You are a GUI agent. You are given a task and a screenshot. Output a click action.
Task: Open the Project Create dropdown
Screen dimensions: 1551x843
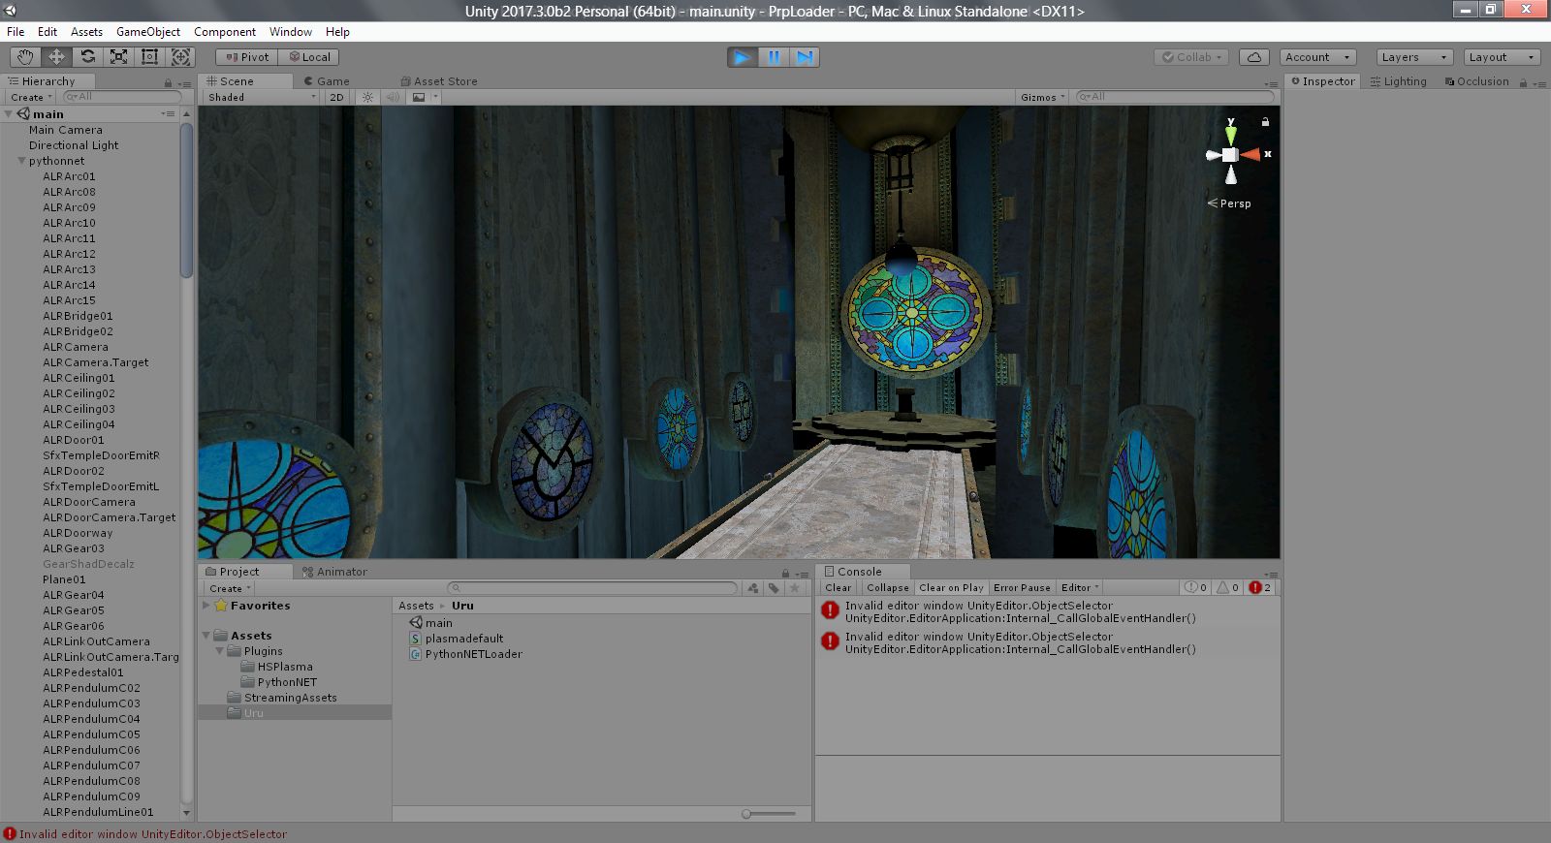(x=230, y=588)
